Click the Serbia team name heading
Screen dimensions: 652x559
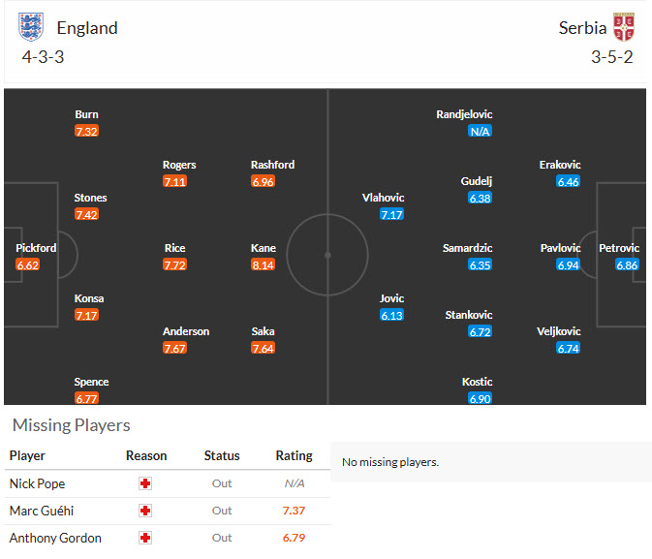tap(582, 28)
